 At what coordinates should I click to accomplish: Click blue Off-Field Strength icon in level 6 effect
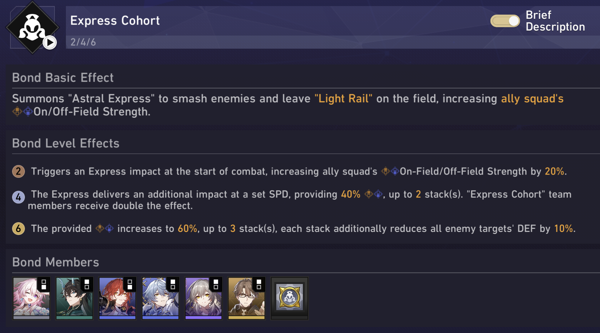pos(110,229)
